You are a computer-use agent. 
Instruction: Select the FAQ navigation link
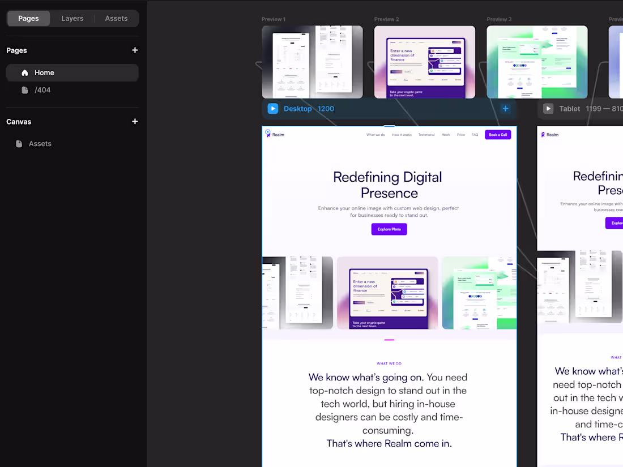pyautogui.click(x=475, y=135)
